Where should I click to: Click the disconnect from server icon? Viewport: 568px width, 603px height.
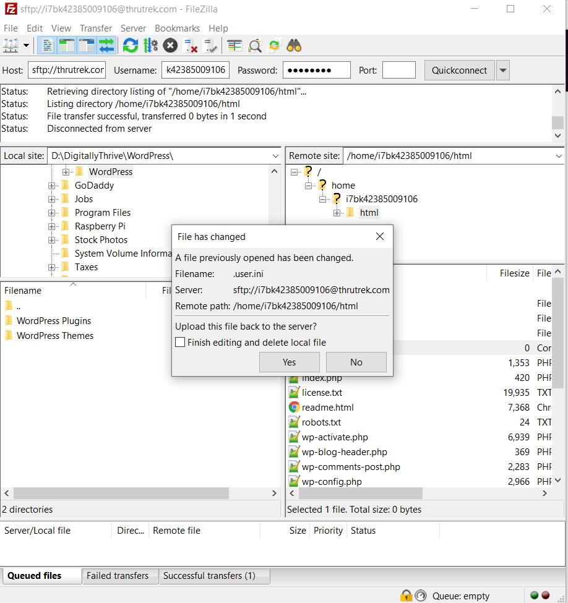coord(191,46)
